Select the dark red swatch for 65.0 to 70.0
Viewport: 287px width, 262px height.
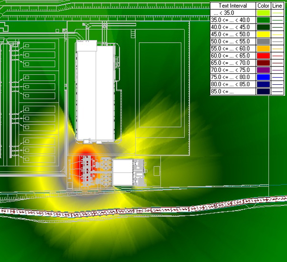click(264, 63)
